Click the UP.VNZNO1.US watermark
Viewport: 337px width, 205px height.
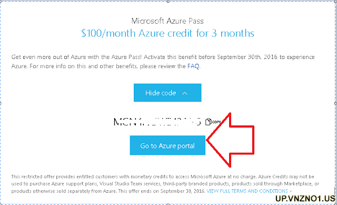click(305, 198)
